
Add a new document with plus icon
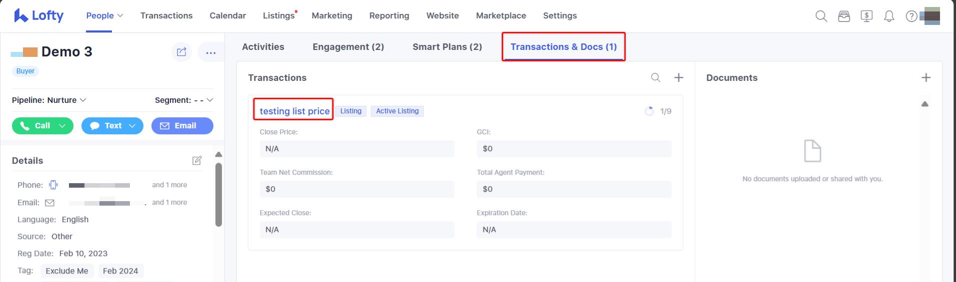click(x=926, y=78)
